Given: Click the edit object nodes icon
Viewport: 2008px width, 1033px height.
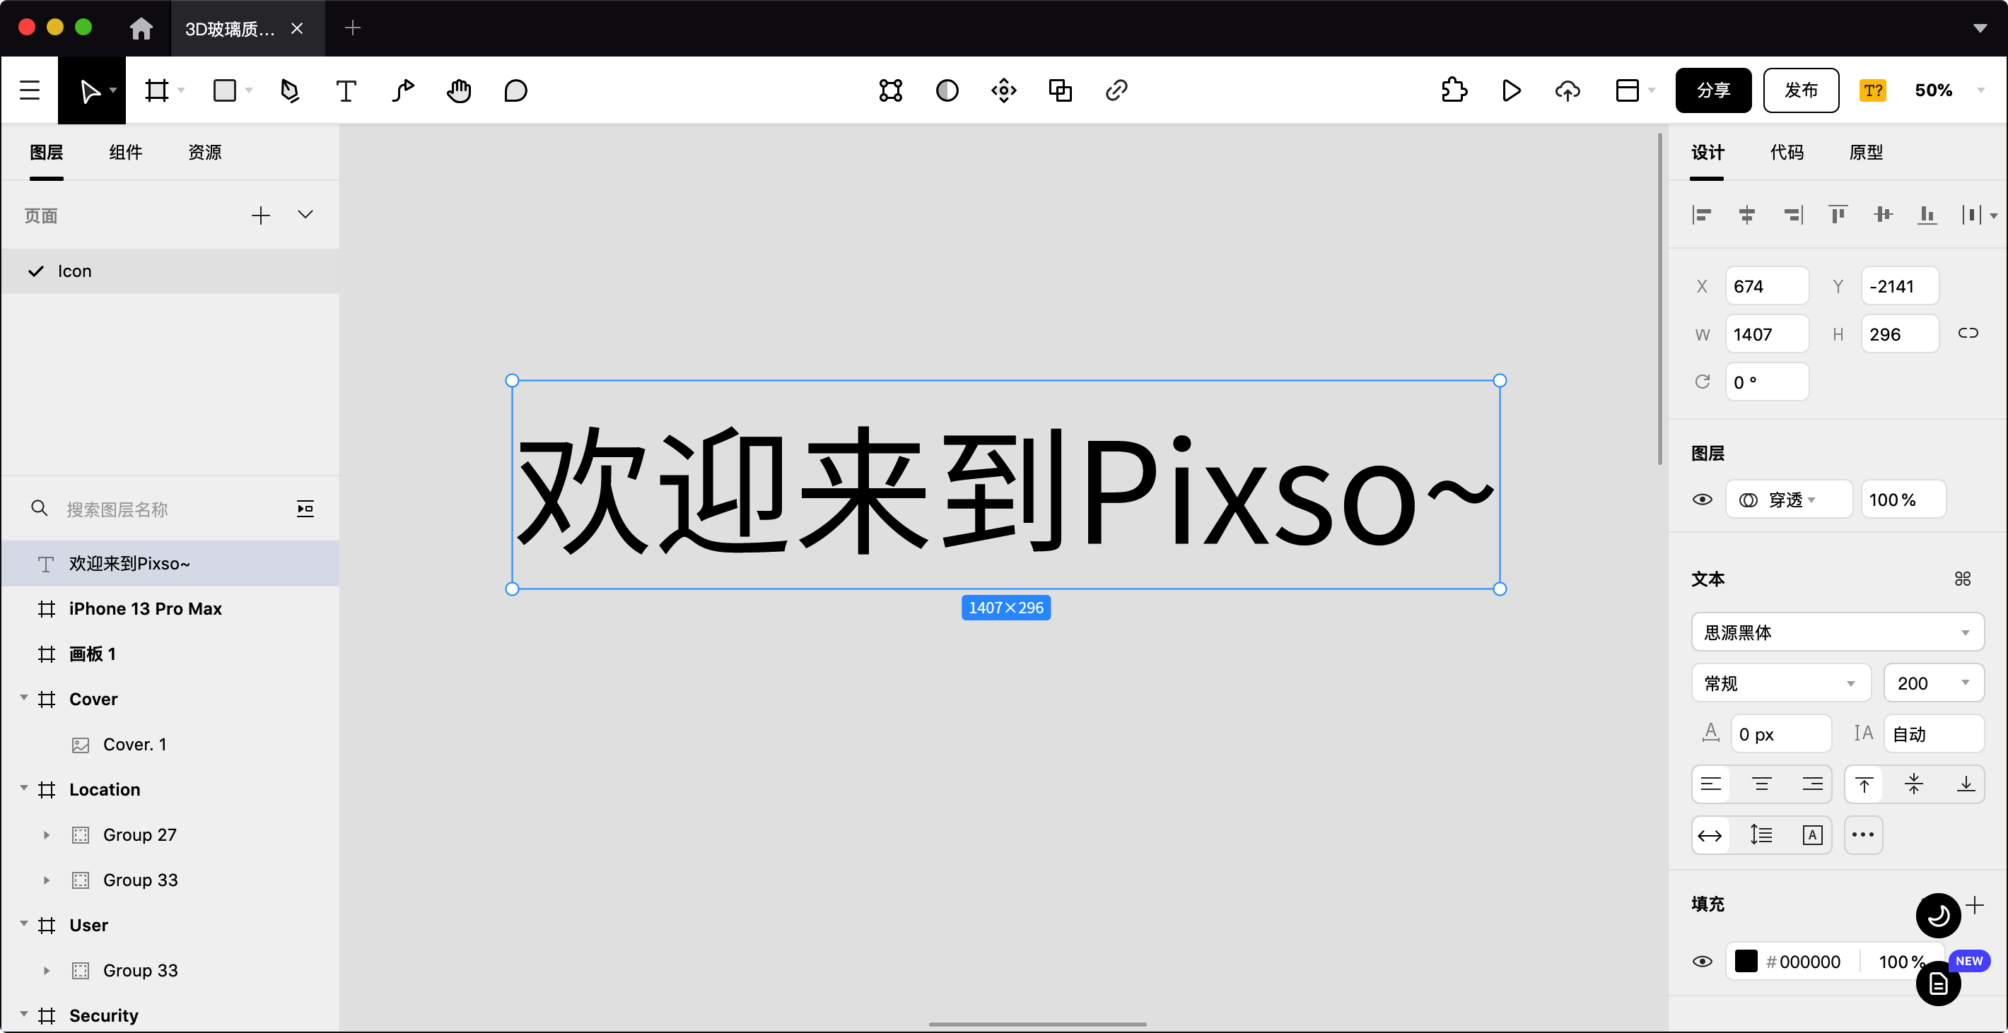Looking at the screenshot, I should 890,90.
